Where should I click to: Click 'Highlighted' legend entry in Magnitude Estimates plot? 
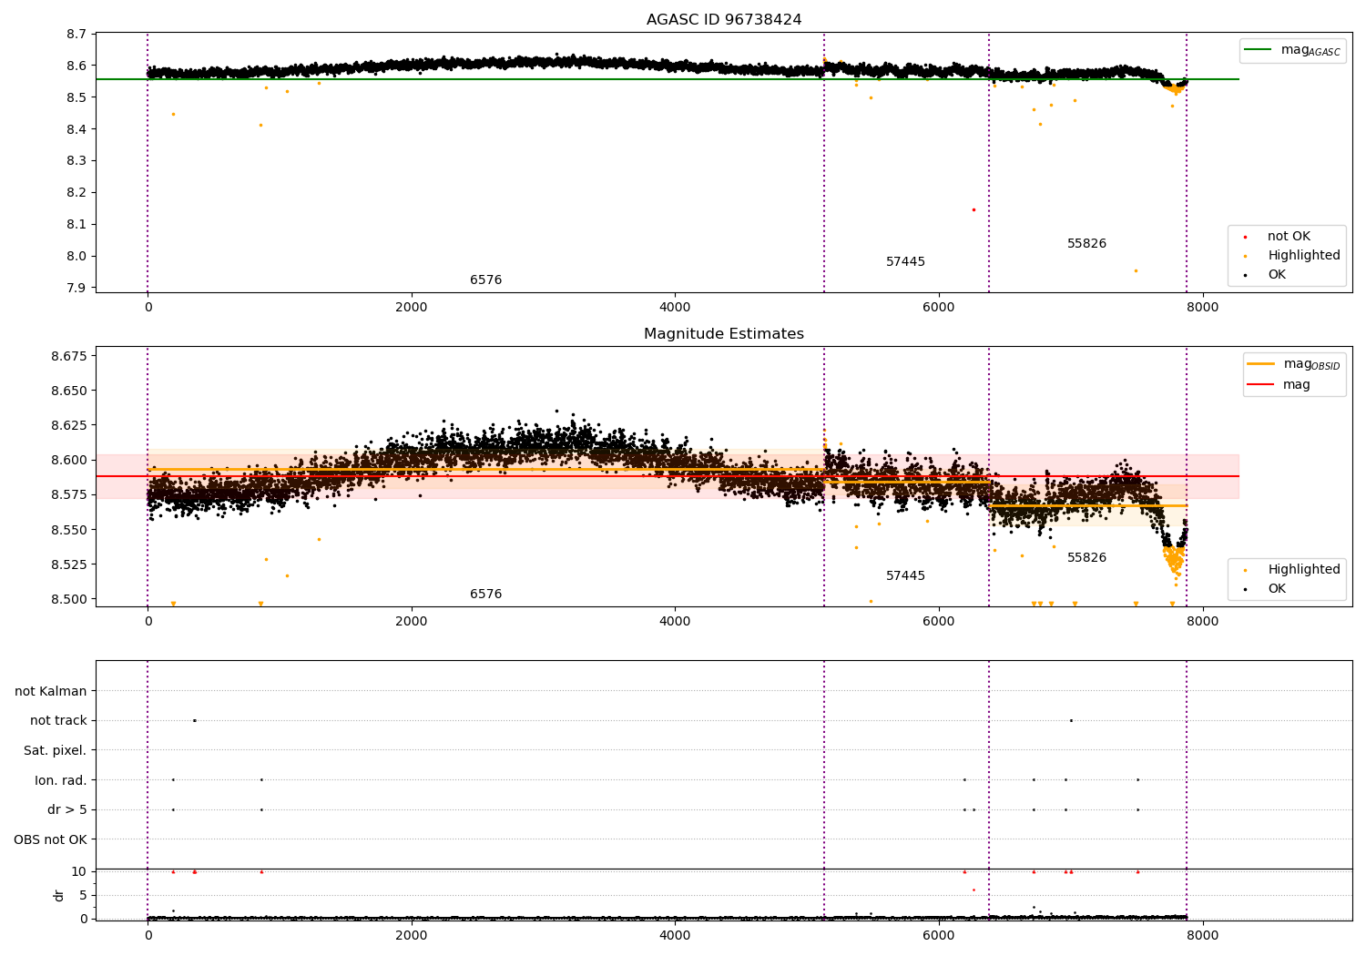coord(1304,569)
